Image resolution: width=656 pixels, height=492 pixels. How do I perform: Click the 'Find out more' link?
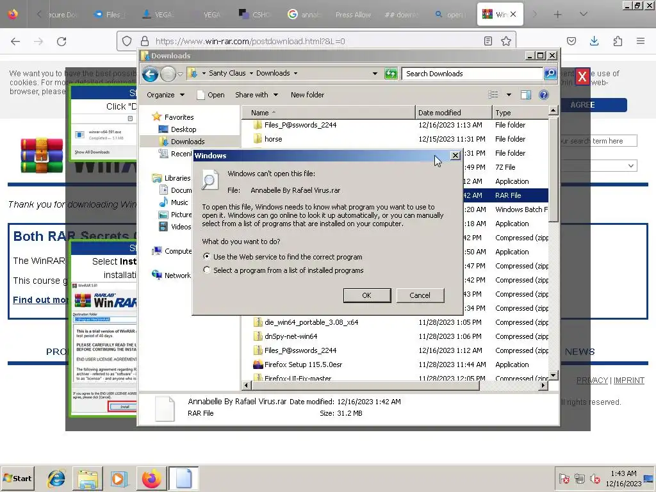pos(40,300)
